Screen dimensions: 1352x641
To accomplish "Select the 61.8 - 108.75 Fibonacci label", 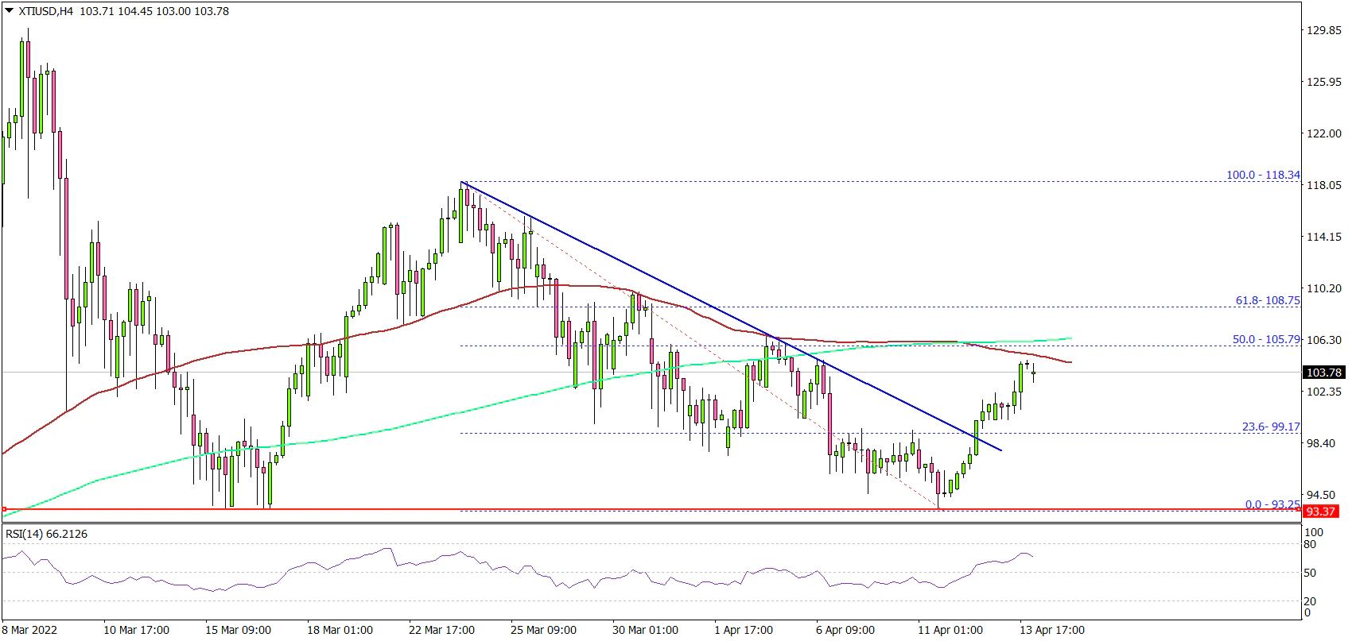I will pyautogui.click(x=1267, y=301).
